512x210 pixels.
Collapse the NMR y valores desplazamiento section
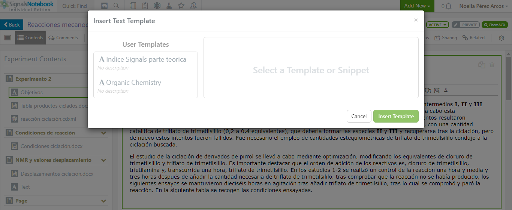coord(104,160)
